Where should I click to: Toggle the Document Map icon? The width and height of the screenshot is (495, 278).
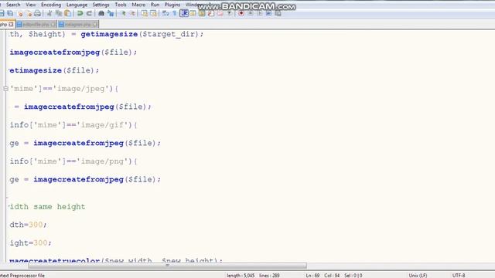pyautogui.click(x=202, y=13)
